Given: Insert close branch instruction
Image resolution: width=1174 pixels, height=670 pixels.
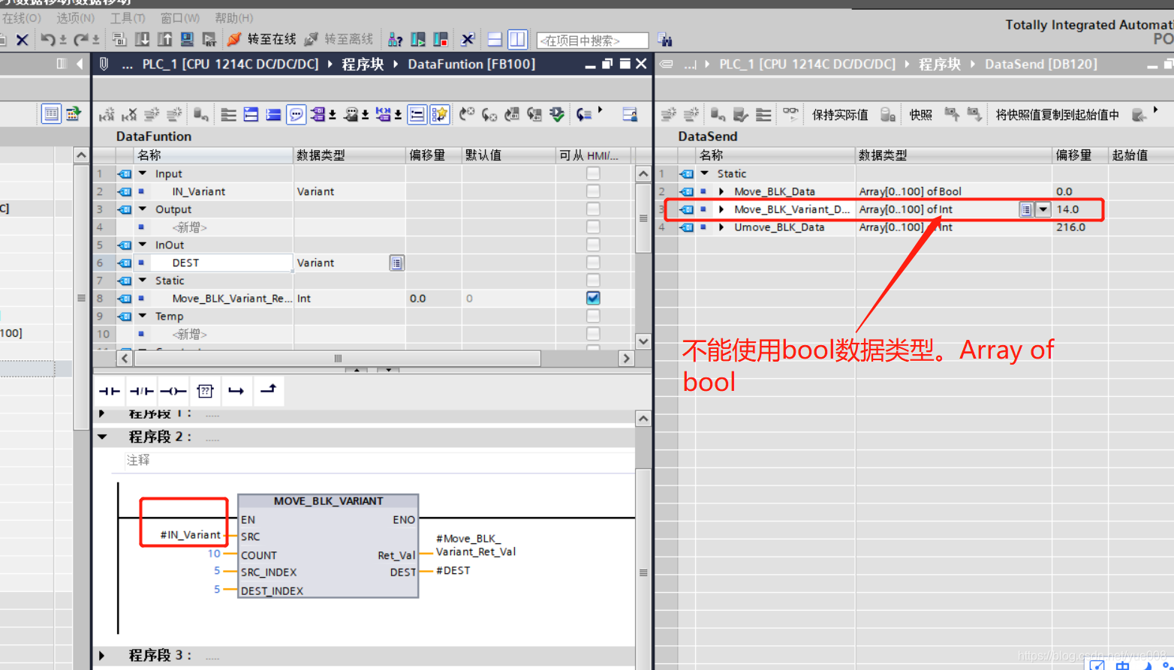Looking at the screenshot, I should 268,389.
